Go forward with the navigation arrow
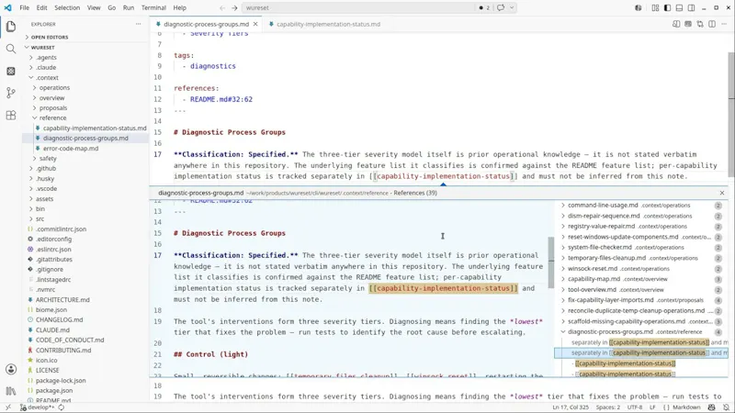 click(234, 7)
